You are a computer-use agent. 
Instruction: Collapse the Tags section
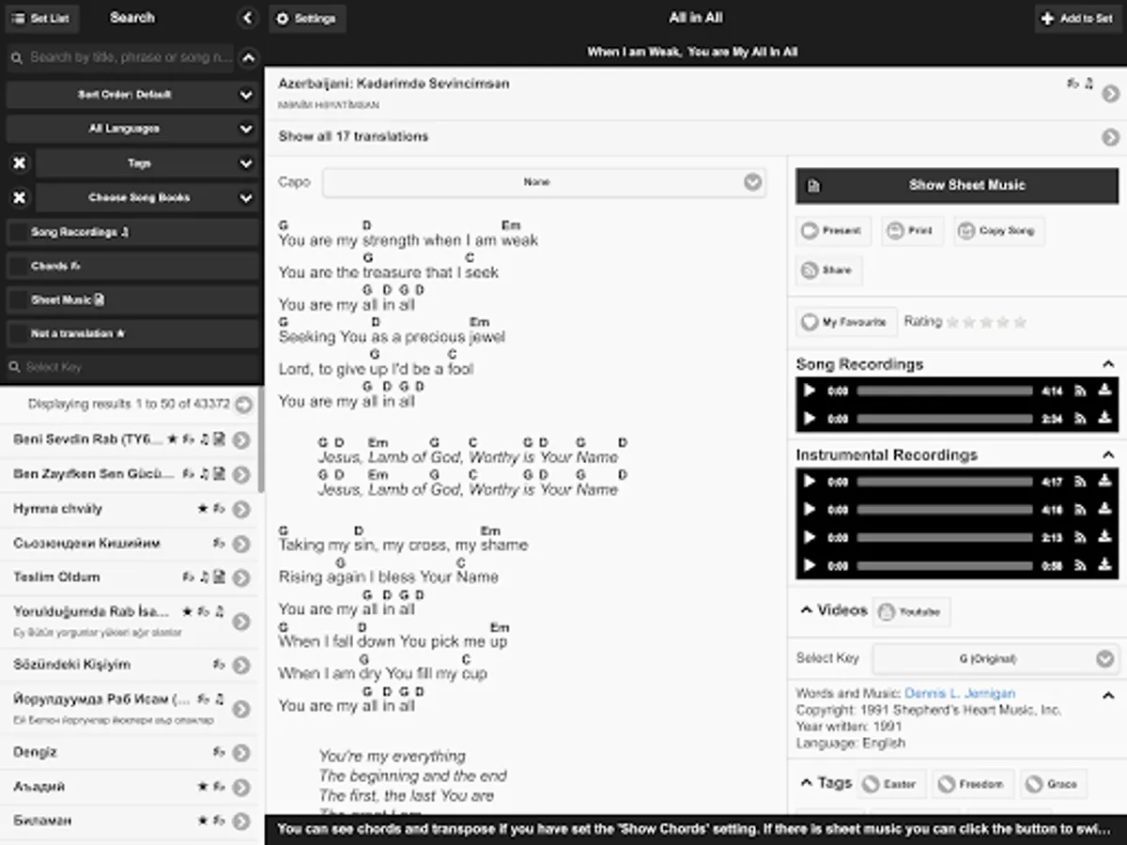coord(807,782)
